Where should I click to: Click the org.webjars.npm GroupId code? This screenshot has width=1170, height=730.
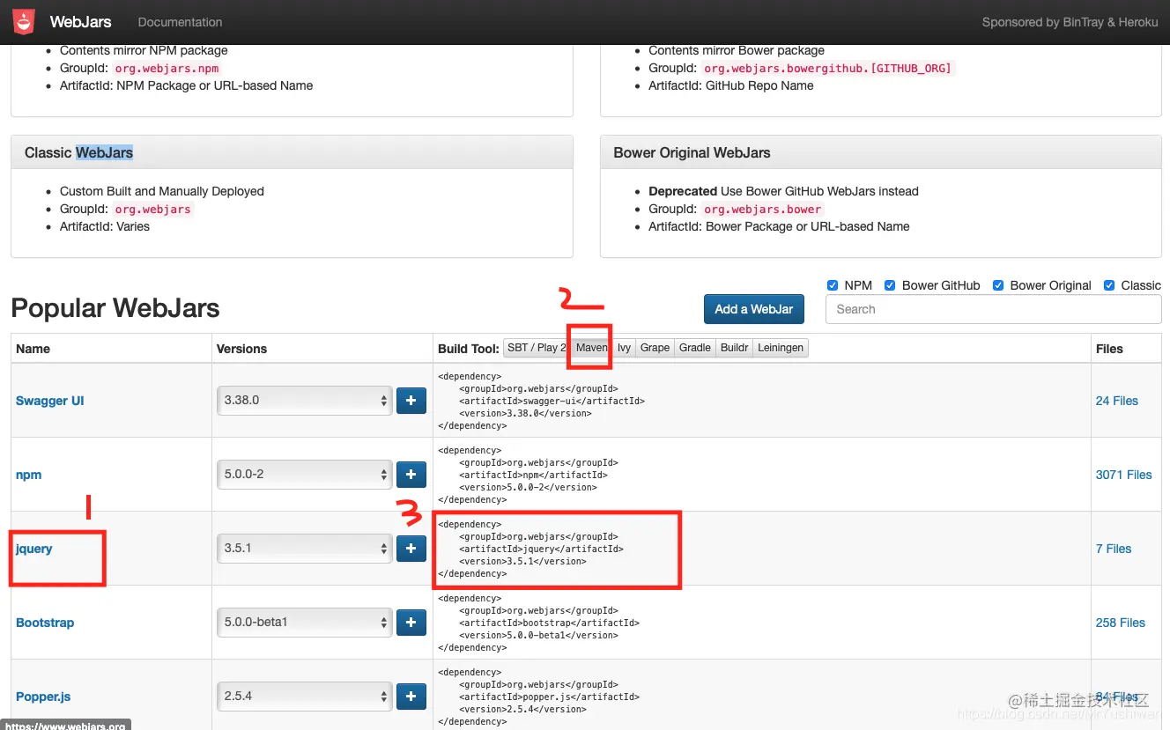167,68
